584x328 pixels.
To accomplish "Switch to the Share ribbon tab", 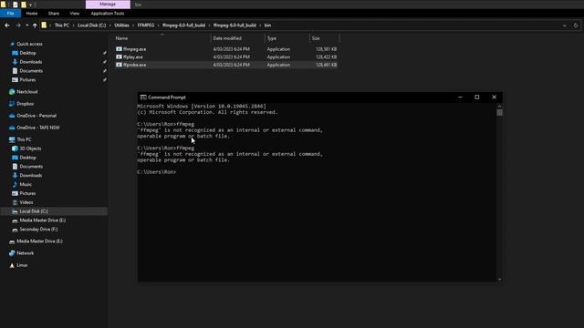I will [54, 14].
